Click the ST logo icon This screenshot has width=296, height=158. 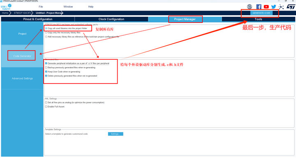pyautogui.click(x=291, y=7)
